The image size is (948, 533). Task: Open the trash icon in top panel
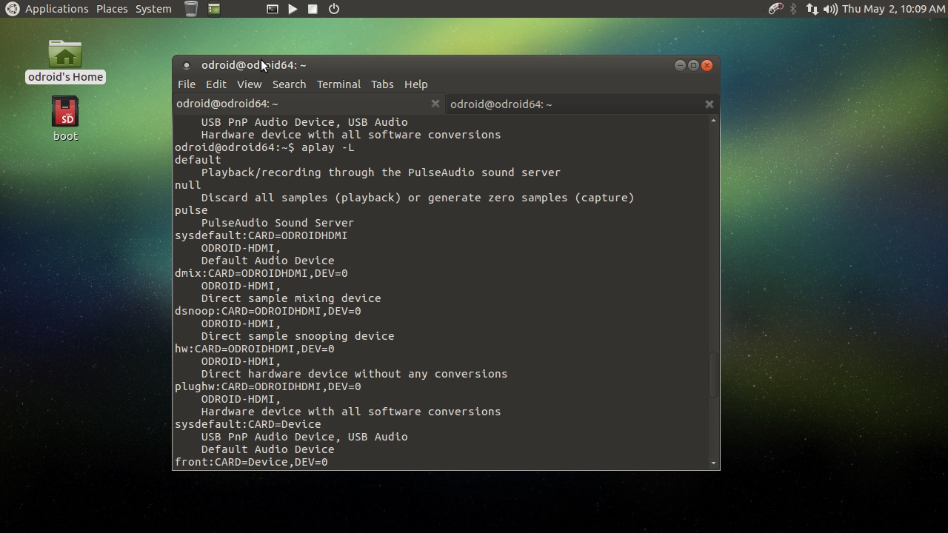coord(191,9)
